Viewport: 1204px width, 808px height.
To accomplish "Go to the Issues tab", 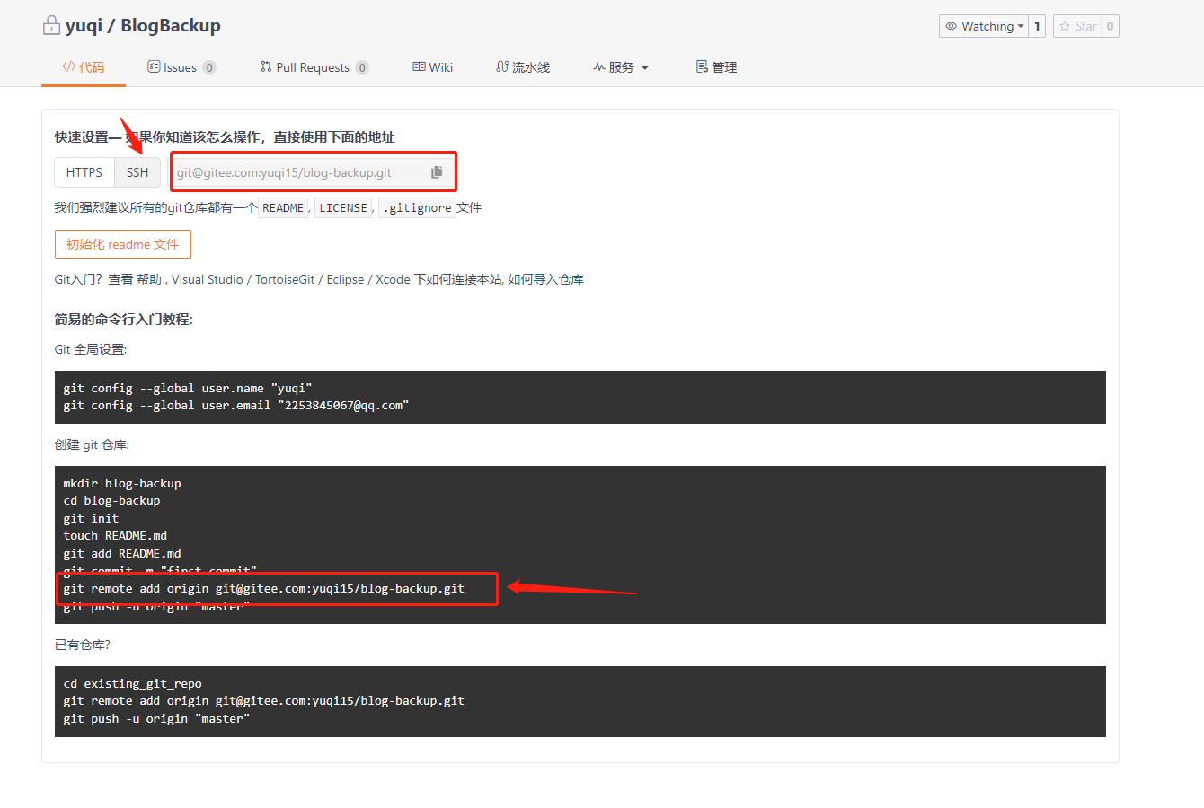I will coord(181,67).
